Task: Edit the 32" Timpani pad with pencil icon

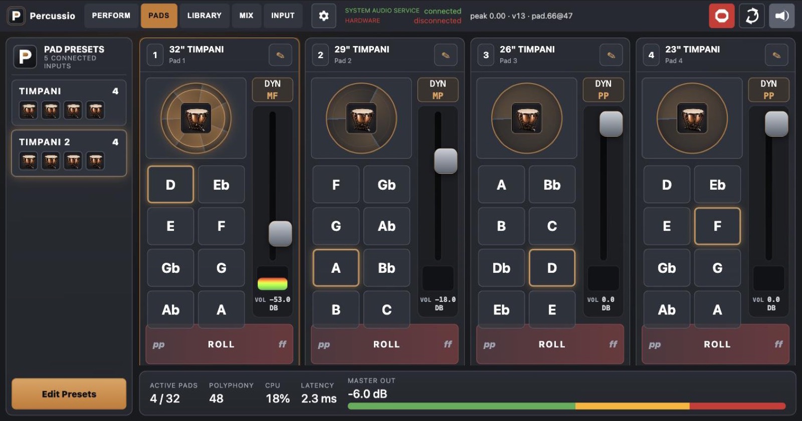Action: pos(280,55)
